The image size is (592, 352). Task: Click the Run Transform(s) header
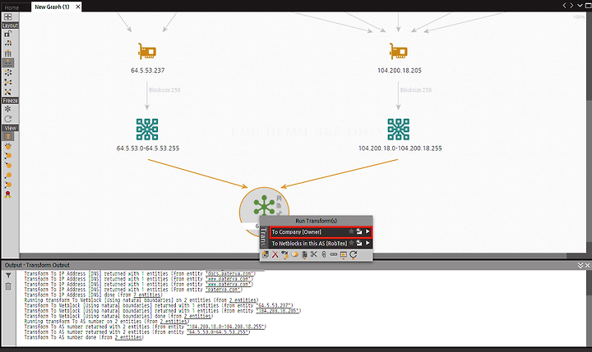pyautogui.click(x=316, y=221)
